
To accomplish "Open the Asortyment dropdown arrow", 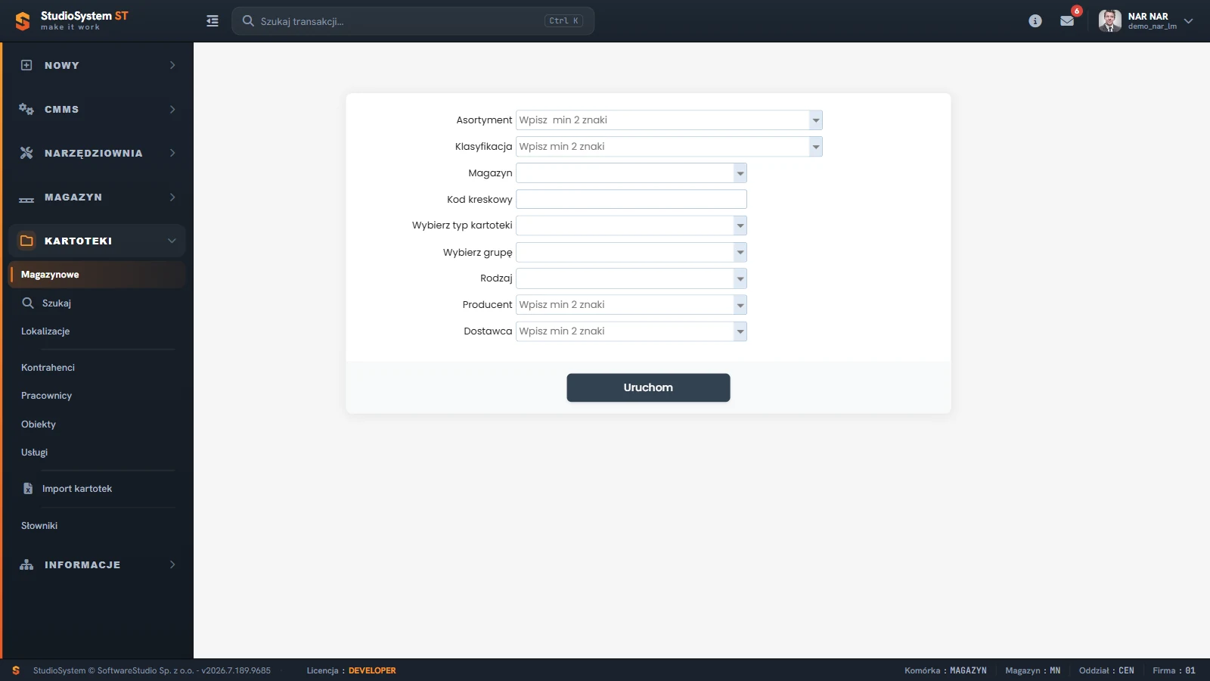I will click(x=815, y=120).
